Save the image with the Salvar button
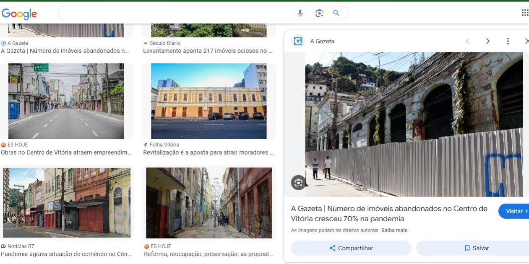 click(473, 248)
